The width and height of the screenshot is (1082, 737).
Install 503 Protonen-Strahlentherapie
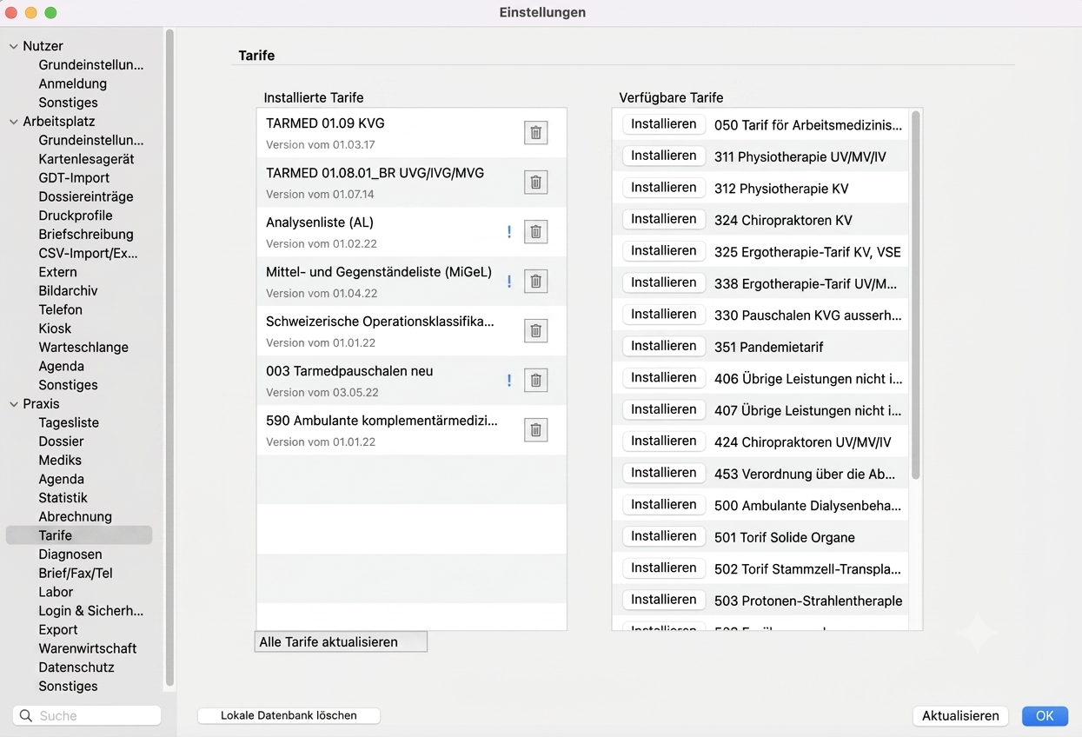click(x=664, y=600)
